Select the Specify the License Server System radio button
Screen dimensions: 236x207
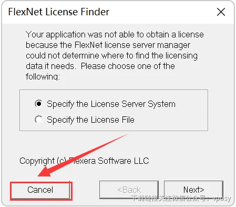[x=38, y=104]
